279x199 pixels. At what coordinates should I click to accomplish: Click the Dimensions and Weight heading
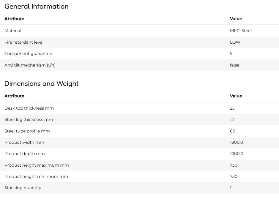point(42,83)
